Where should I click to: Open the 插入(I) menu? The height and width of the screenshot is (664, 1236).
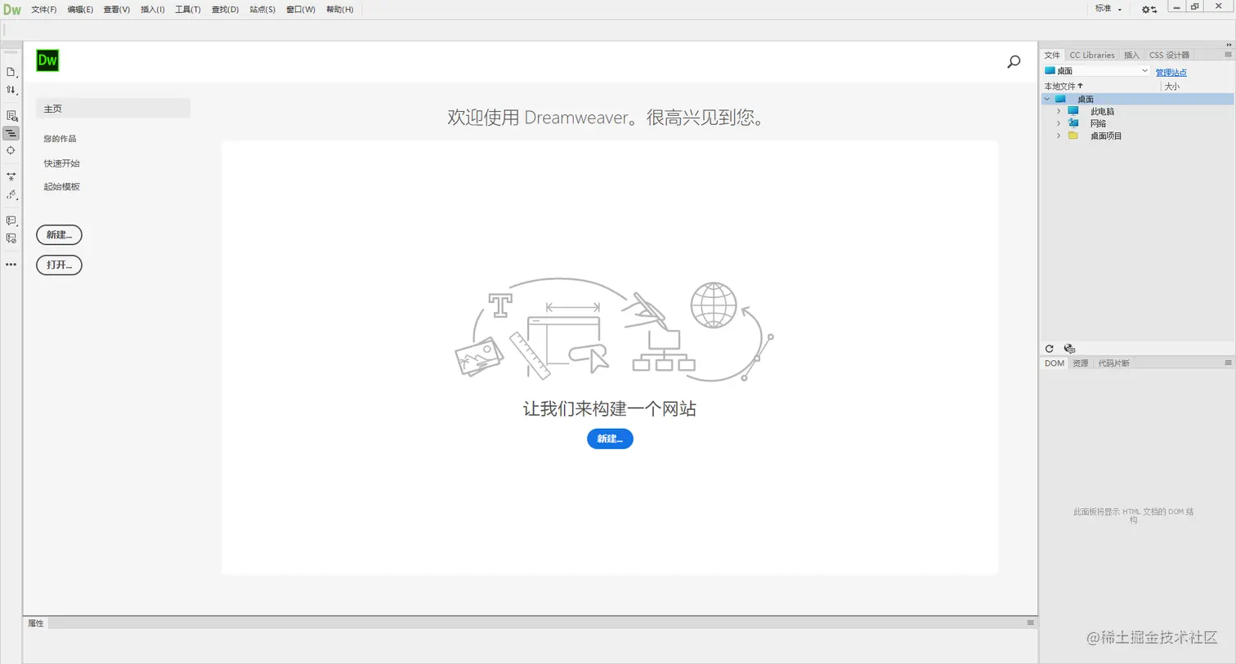[153, 10]
